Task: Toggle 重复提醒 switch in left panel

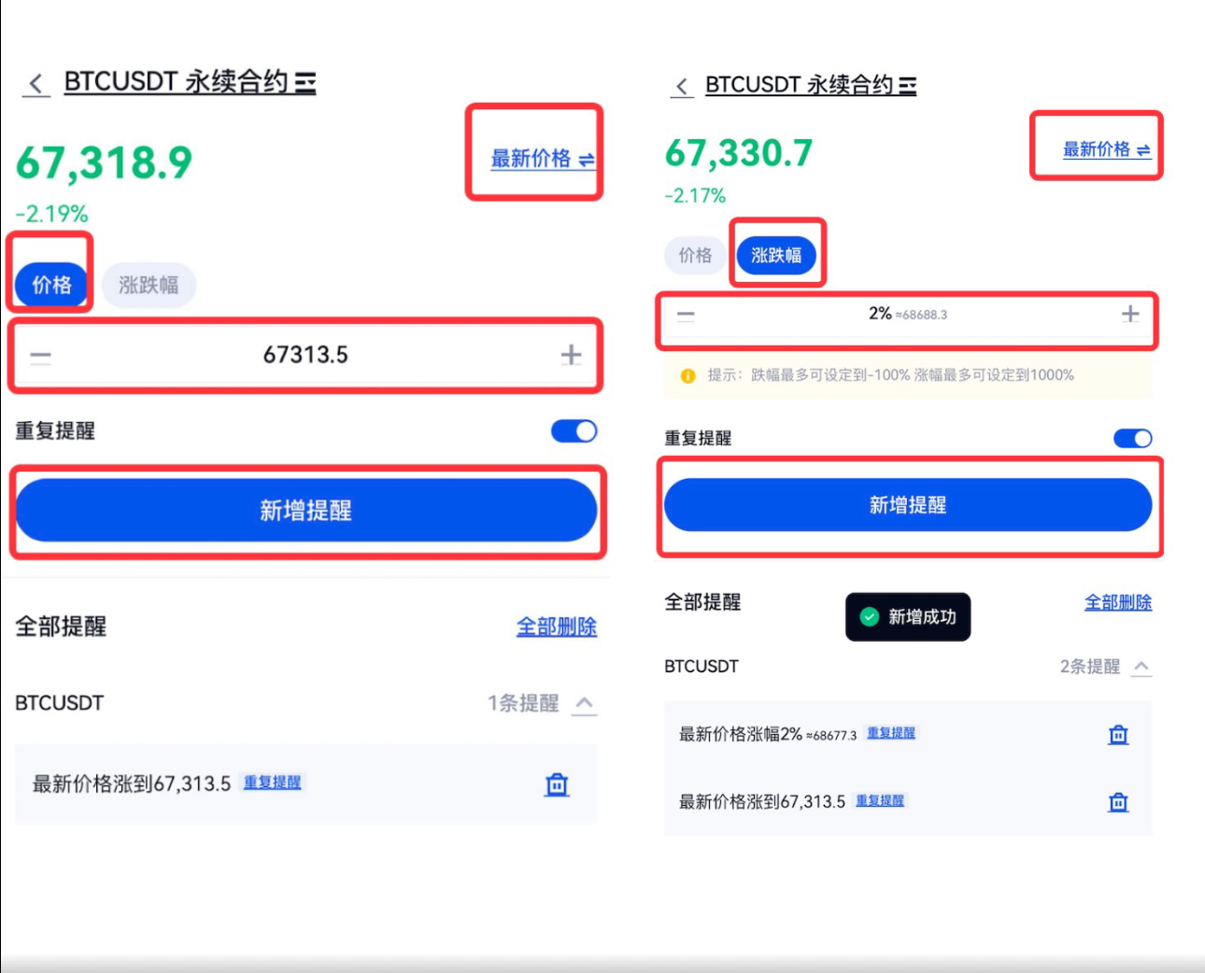Action: (x=574, y=431)
